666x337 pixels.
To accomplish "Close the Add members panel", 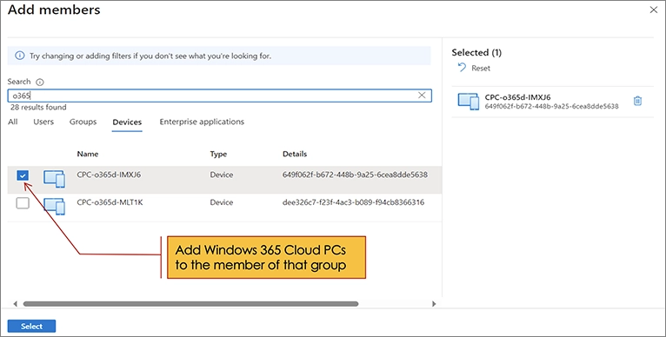I will point(653,10).
